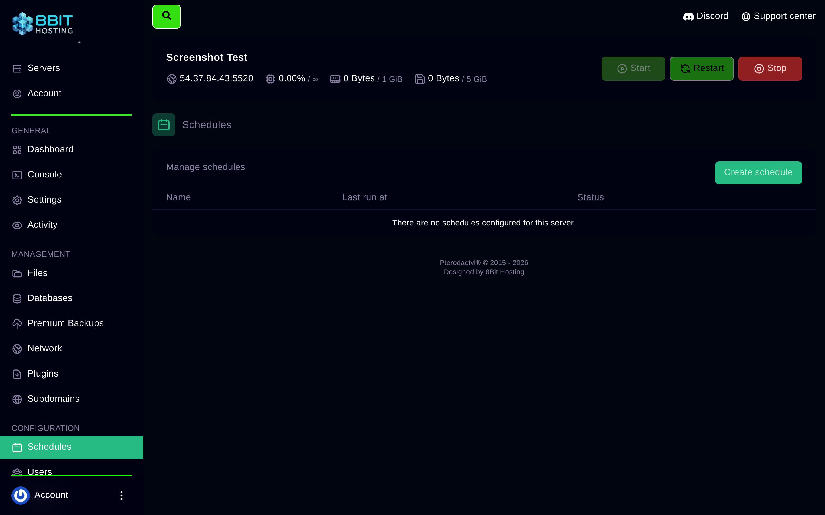Open the Servers menu item

[72, 68]
